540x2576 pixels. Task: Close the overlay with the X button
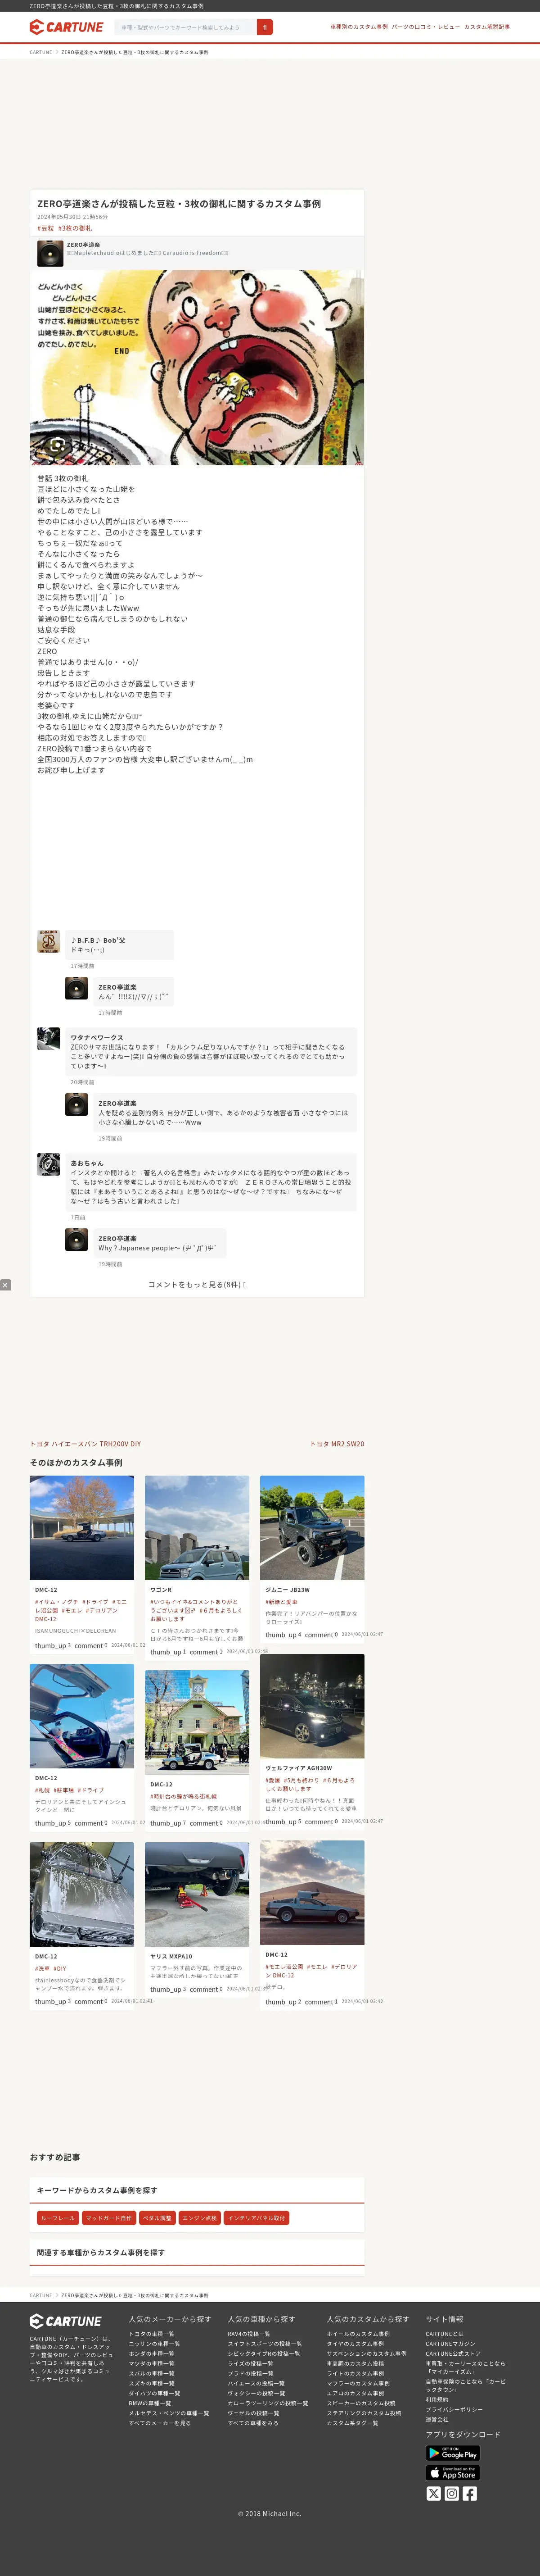[5, 1284]
